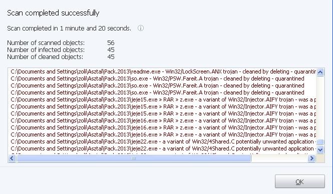Confirm the scan results with OK
This screenshot has width=333, height=194.
tap(299, 181)
